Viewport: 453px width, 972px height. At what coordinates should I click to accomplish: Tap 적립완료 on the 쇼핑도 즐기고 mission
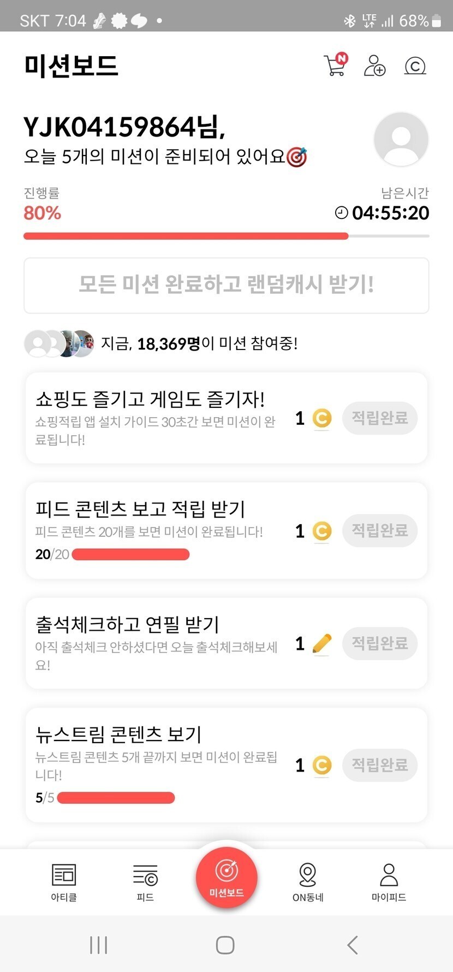379,418
